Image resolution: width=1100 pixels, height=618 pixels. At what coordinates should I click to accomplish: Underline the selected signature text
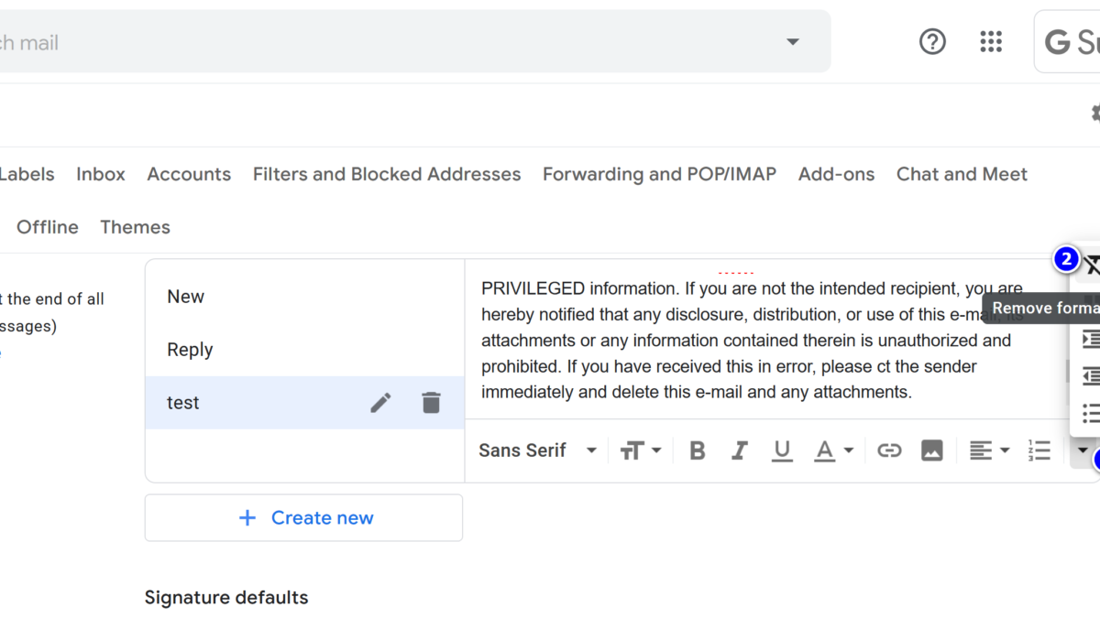(782, 450)
